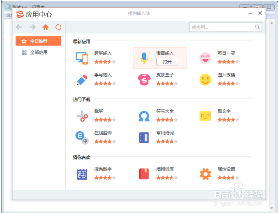Screen dimensions: 279x213
Task: Click the 属性设置 app title
Action: coord(226,169)
